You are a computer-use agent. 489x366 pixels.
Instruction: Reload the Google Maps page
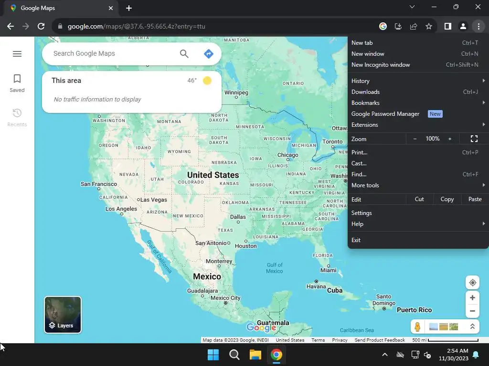(41, 27)
